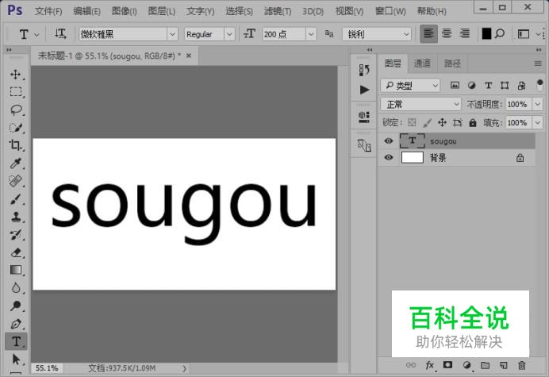Open the Actions panel play icon
The width and height of the screenshot is (549, 377).
click(364, 90)
